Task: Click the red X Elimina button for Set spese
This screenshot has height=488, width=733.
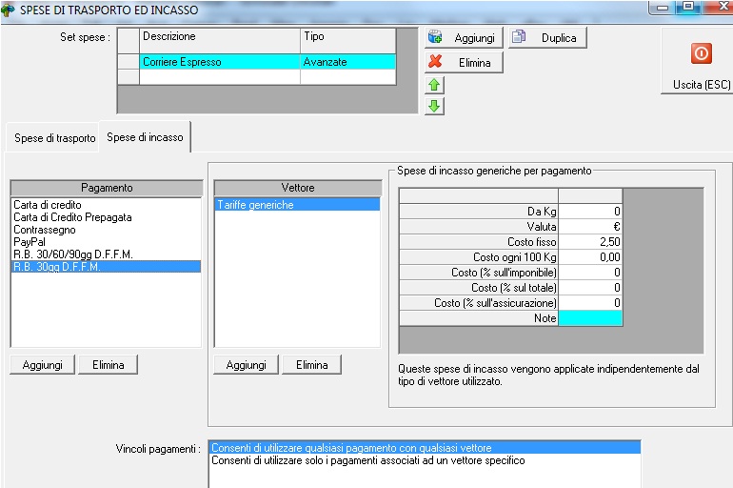Action: (464, 62)
